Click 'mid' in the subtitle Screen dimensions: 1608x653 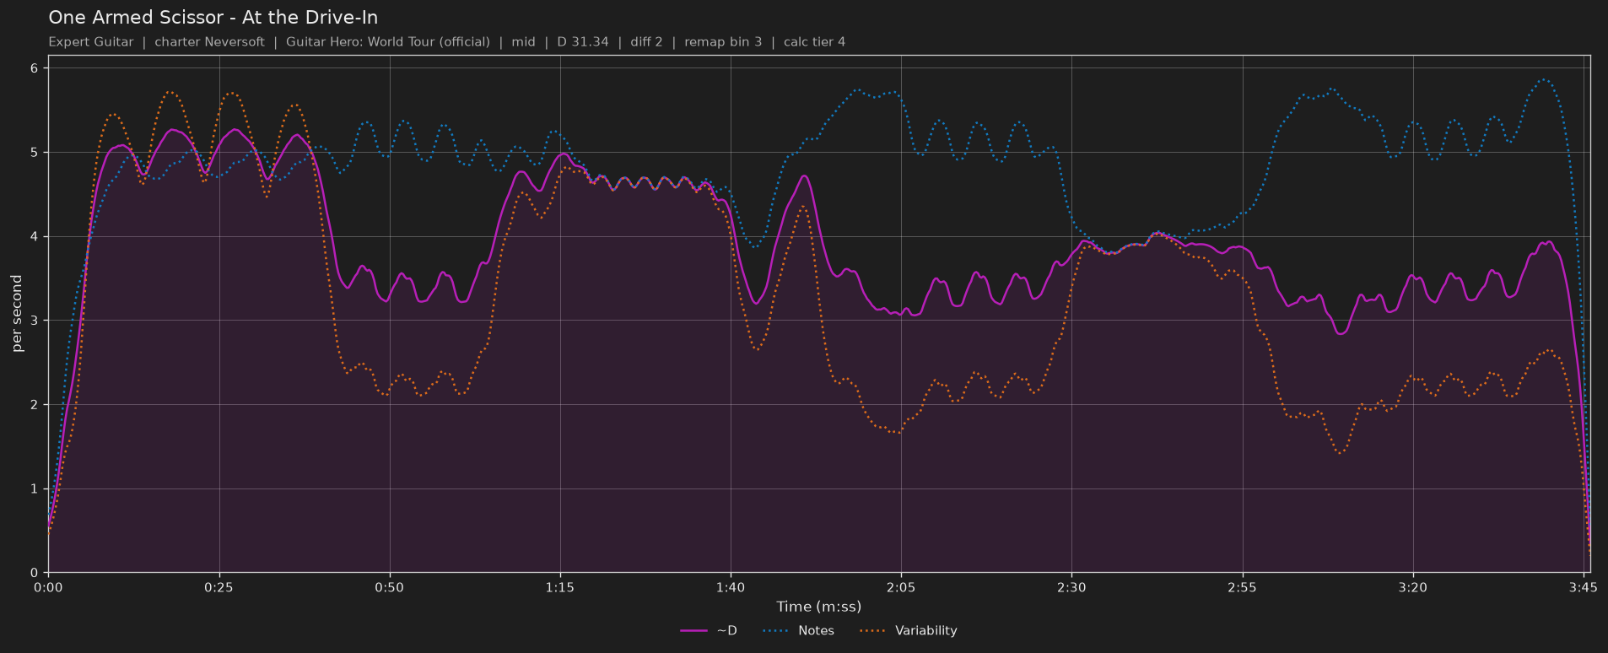pos(523,42)
